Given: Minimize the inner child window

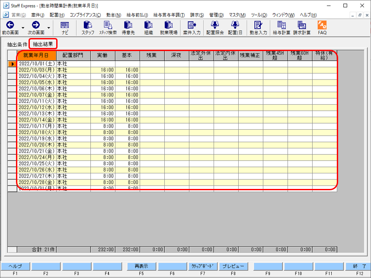Looking at the screenshot, I should point(352,15).
